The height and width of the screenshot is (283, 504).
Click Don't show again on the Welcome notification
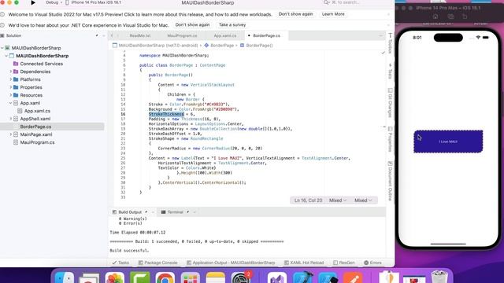coord(296,14)
